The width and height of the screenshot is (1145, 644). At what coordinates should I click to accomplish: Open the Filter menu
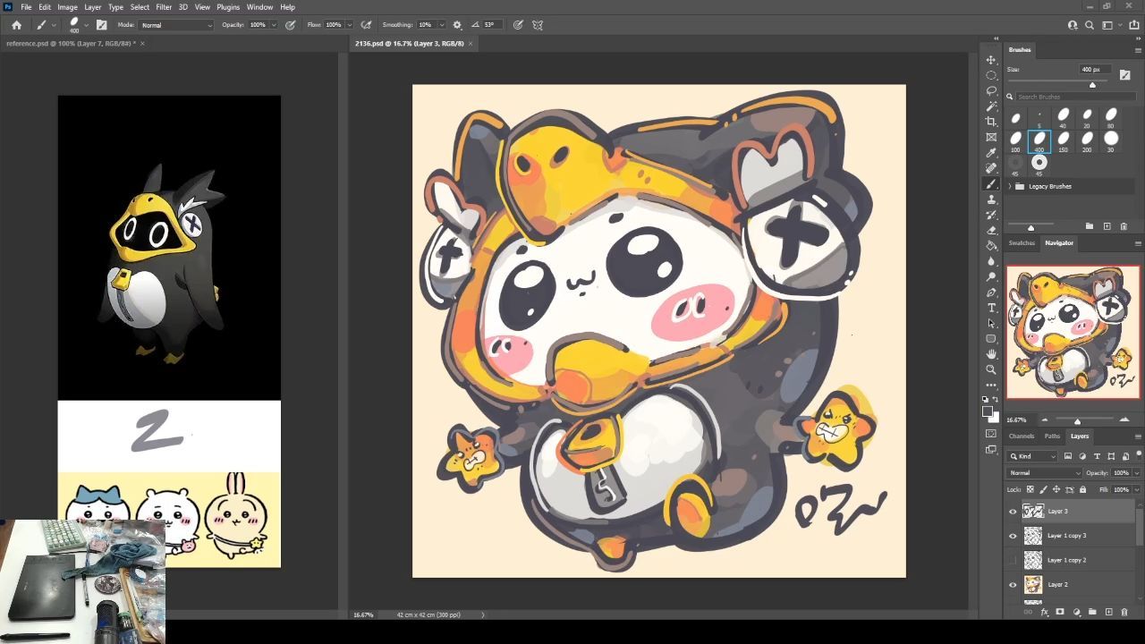coord(164,7)
